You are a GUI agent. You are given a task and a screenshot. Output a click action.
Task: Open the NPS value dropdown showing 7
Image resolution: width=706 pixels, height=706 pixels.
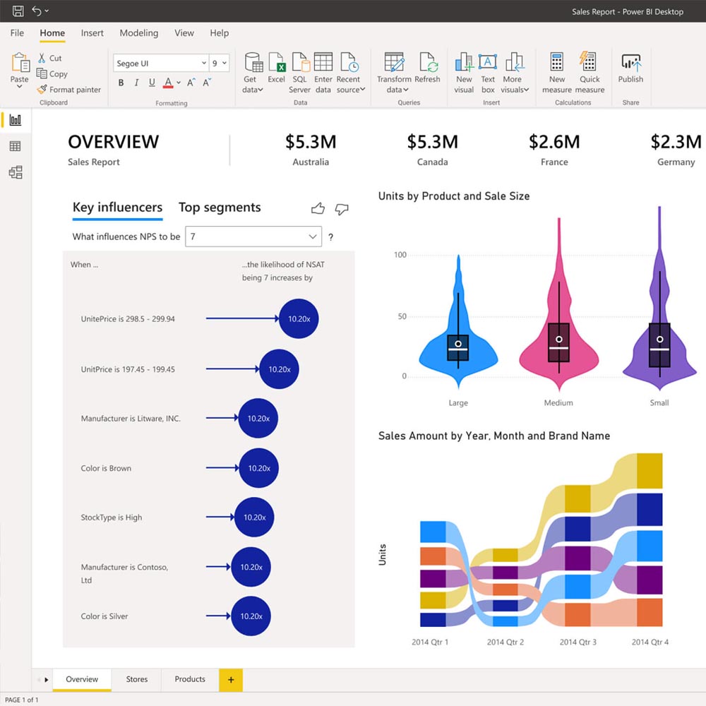(253, 237)
